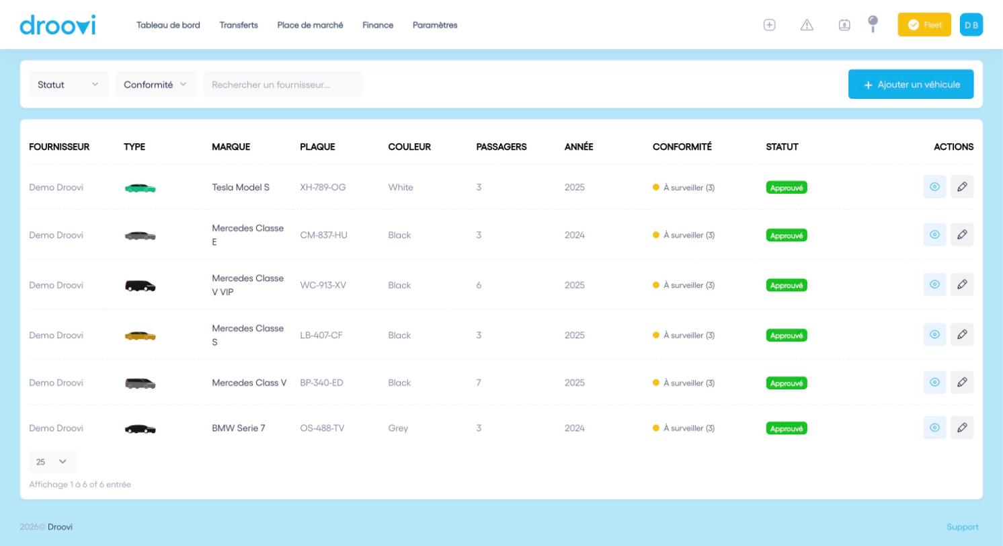Viewport: 1003px width, 546px height.
Task: Open the Tableau de bord menu
Action: 168,25
